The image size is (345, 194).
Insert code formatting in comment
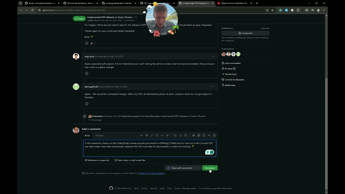click(x=162, y=135)
